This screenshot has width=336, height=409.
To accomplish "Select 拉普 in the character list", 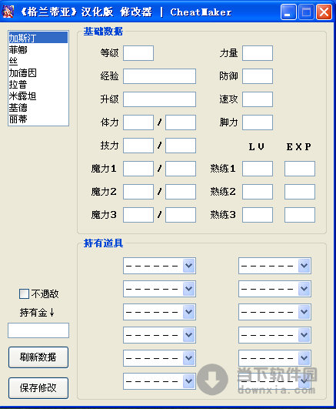I will tap(38, 84).
